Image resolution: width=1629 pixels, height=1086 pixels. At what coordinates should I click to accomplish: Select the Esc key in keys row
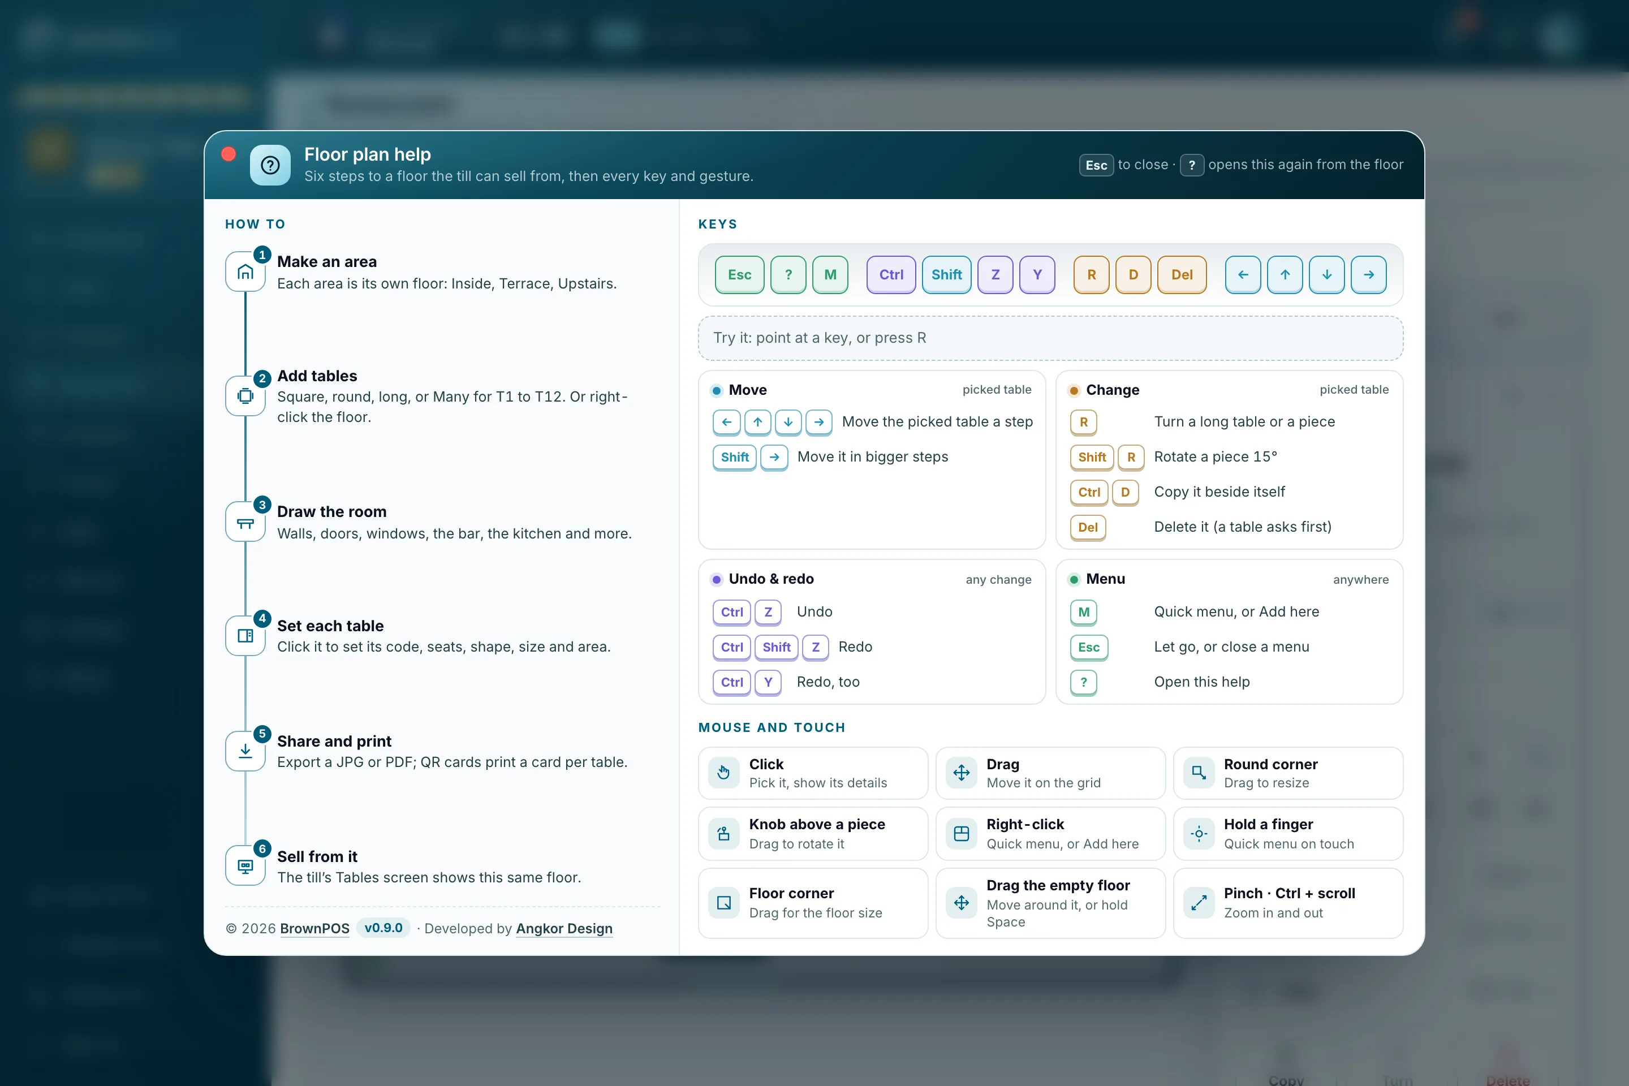tap(740, 275)
